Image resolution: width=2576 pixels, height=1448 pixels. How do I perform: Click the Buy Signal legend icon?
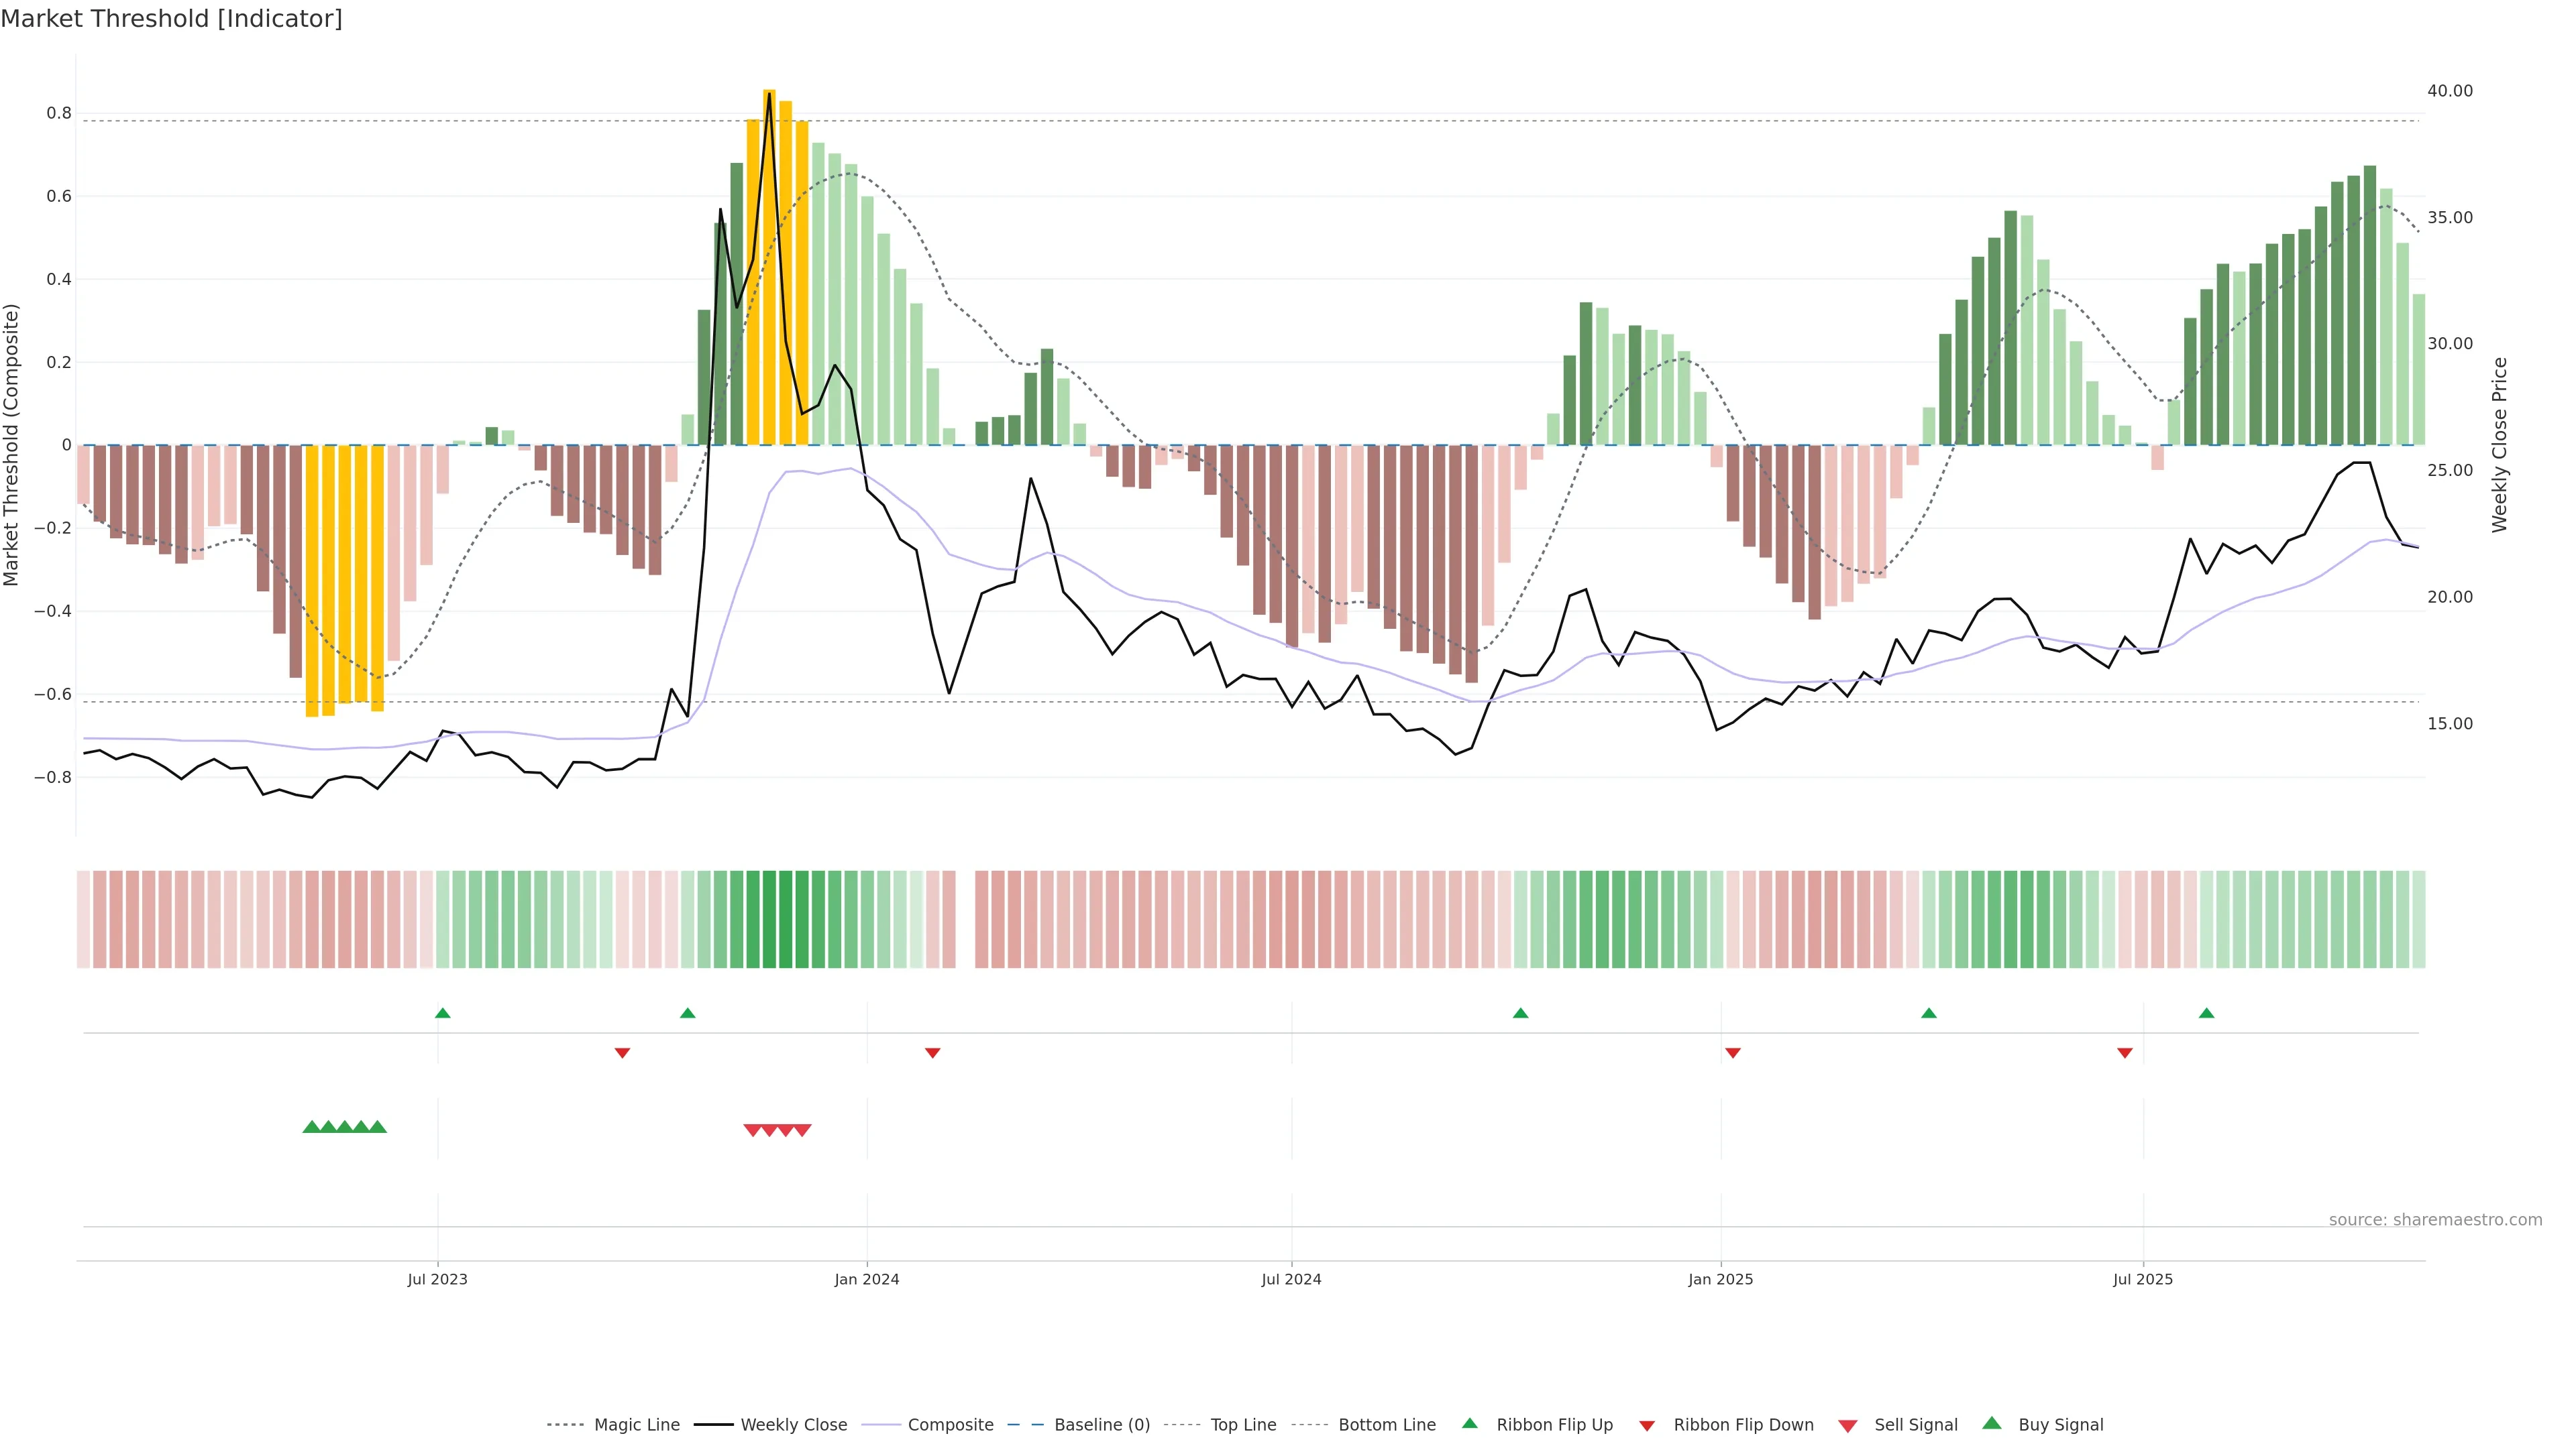1992,1423
